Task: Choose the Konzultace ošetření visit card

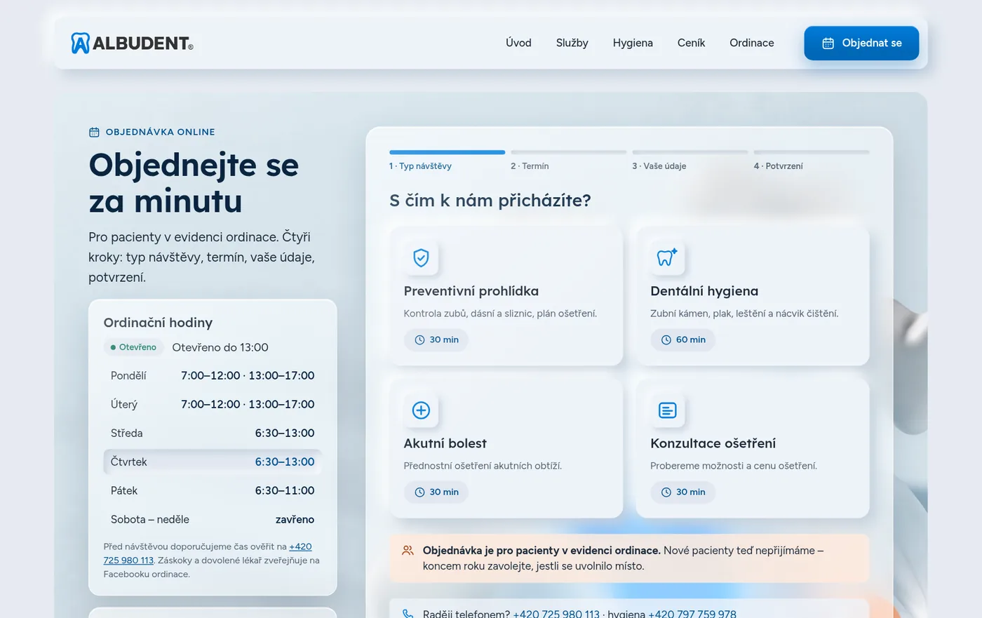Action: 753,448
